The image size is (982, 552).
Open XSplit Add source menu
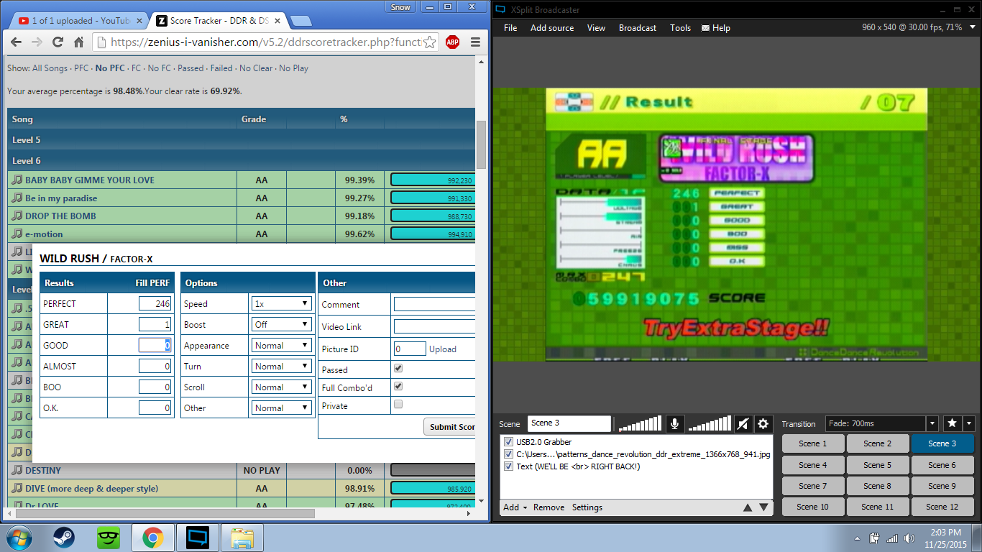[x=552, y=28]
